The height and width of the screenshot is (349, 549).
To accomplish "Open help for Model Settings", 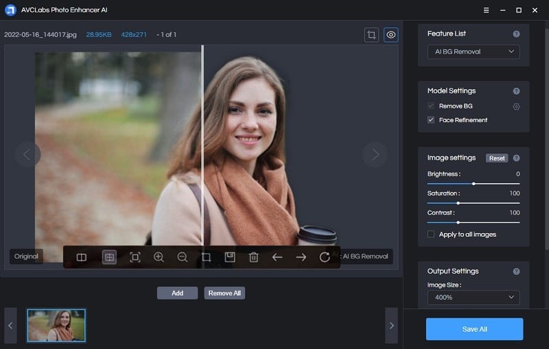I will point(516,91).
